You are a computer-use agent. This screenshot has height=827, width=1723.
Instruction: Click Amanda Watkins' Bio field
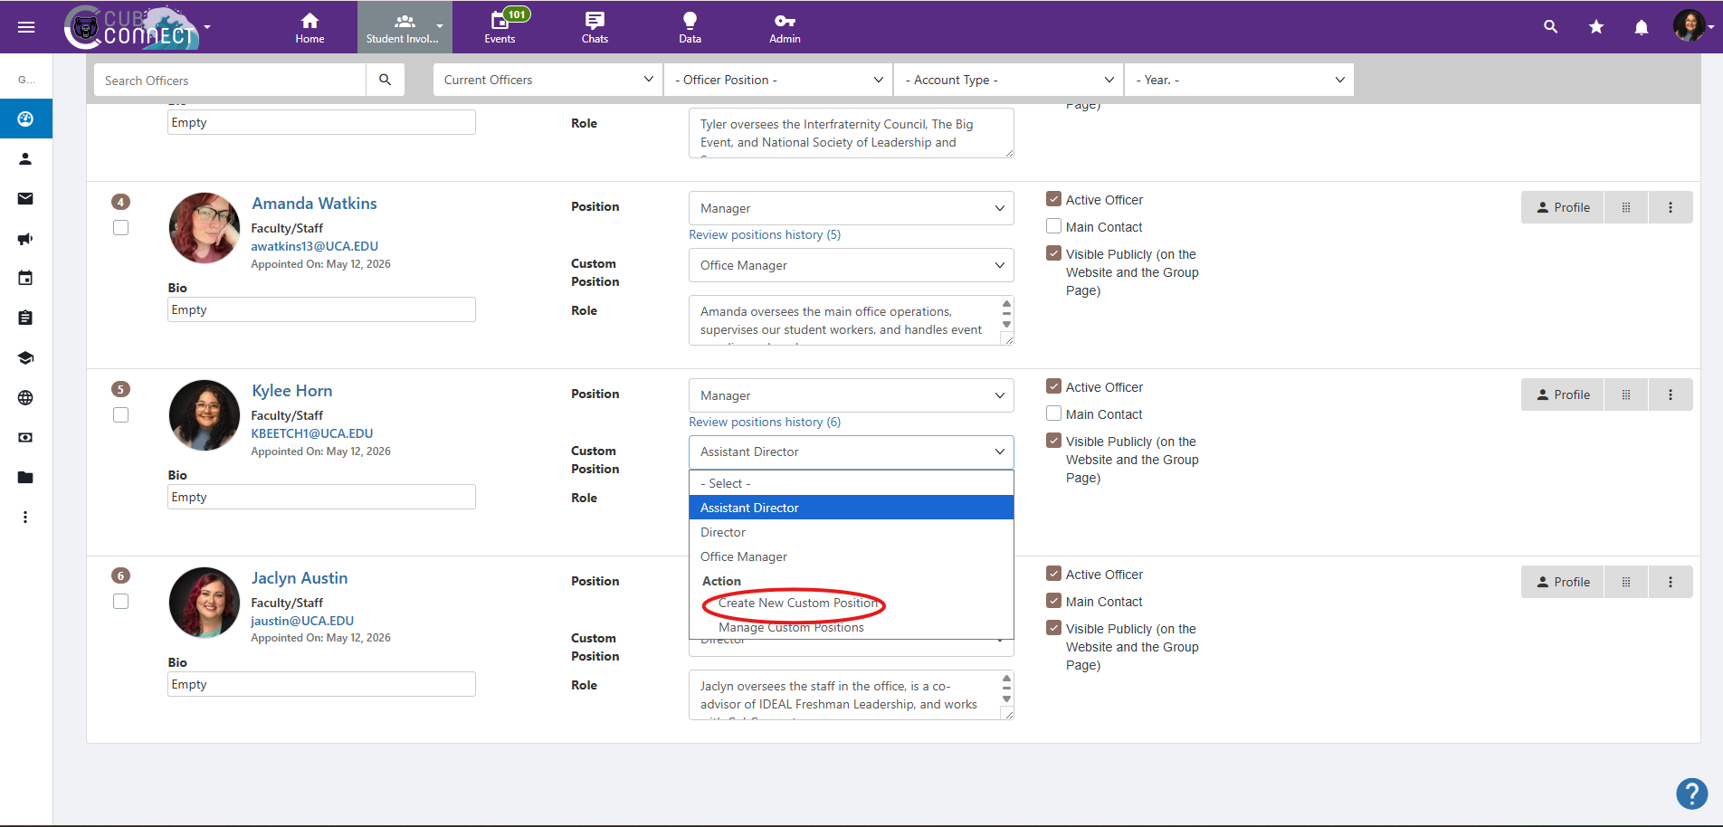321,309
